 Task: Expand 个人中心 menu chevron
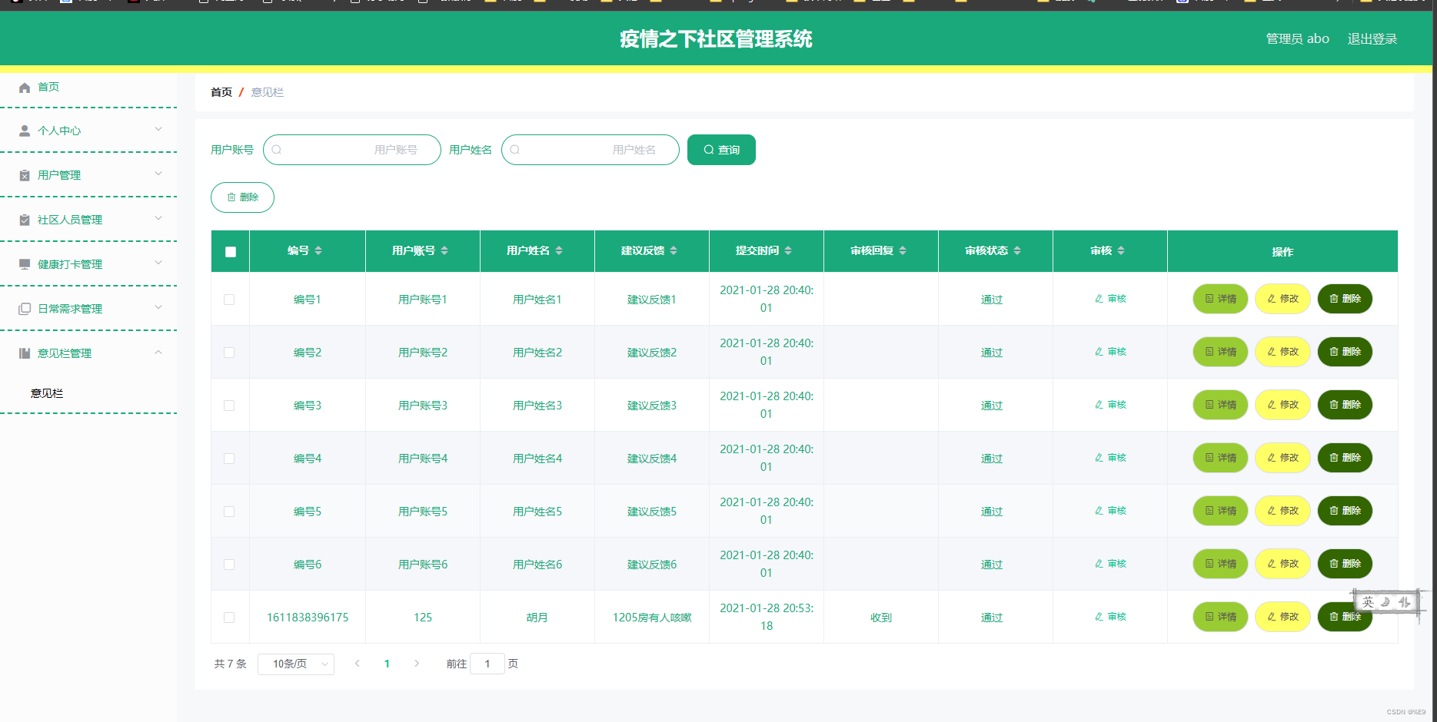point(158,129)
